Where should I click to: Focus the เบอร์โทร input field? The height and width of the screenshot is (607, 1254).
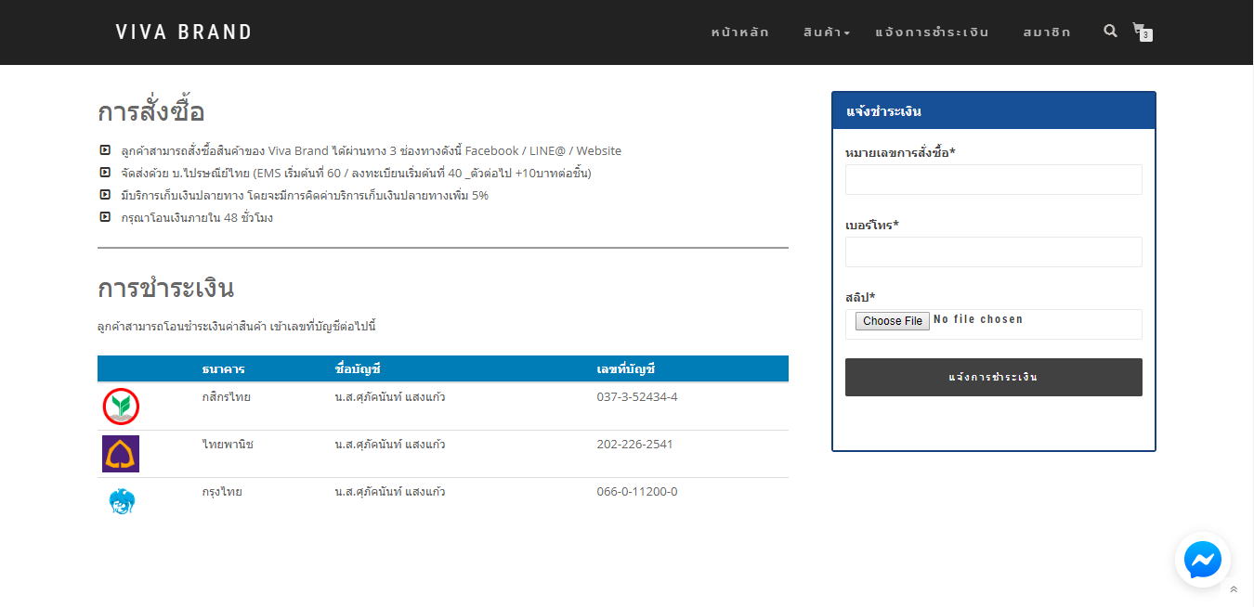click(x=994, y=252)
